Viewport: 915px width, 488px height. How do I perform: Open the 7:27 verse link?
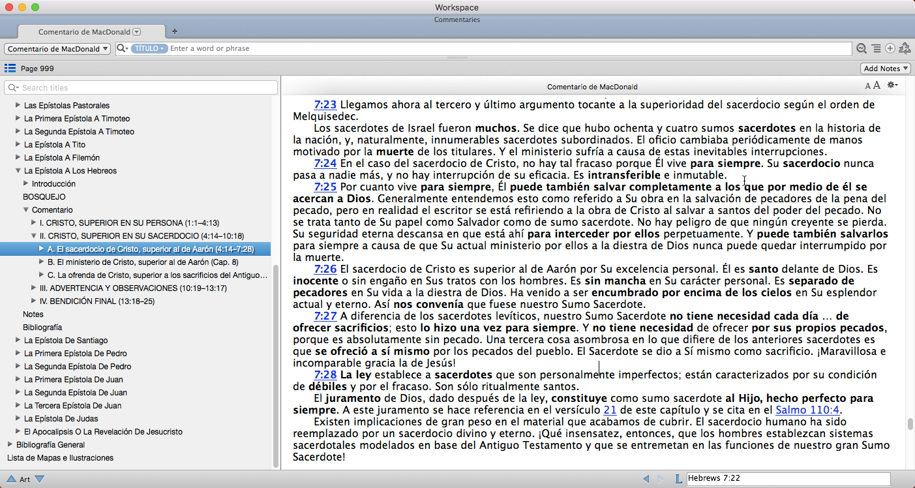(325, 316)
